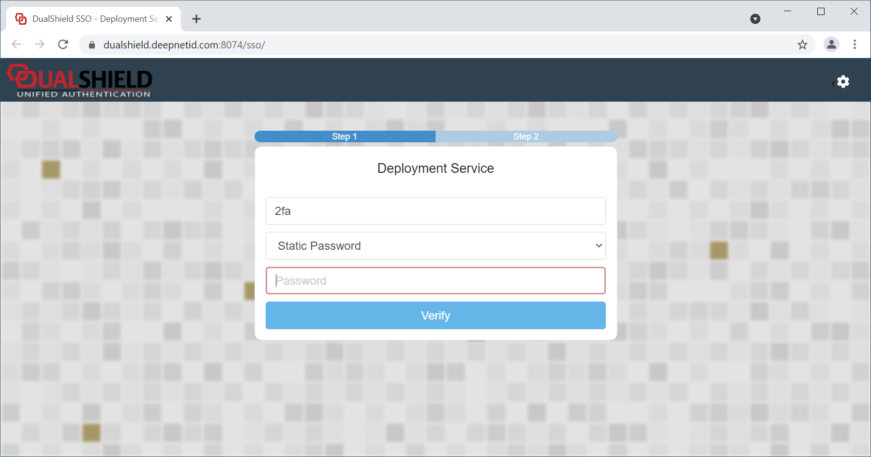Open the Chrome profile avatar menu
The image size is (871, 457).
point(831,45)
